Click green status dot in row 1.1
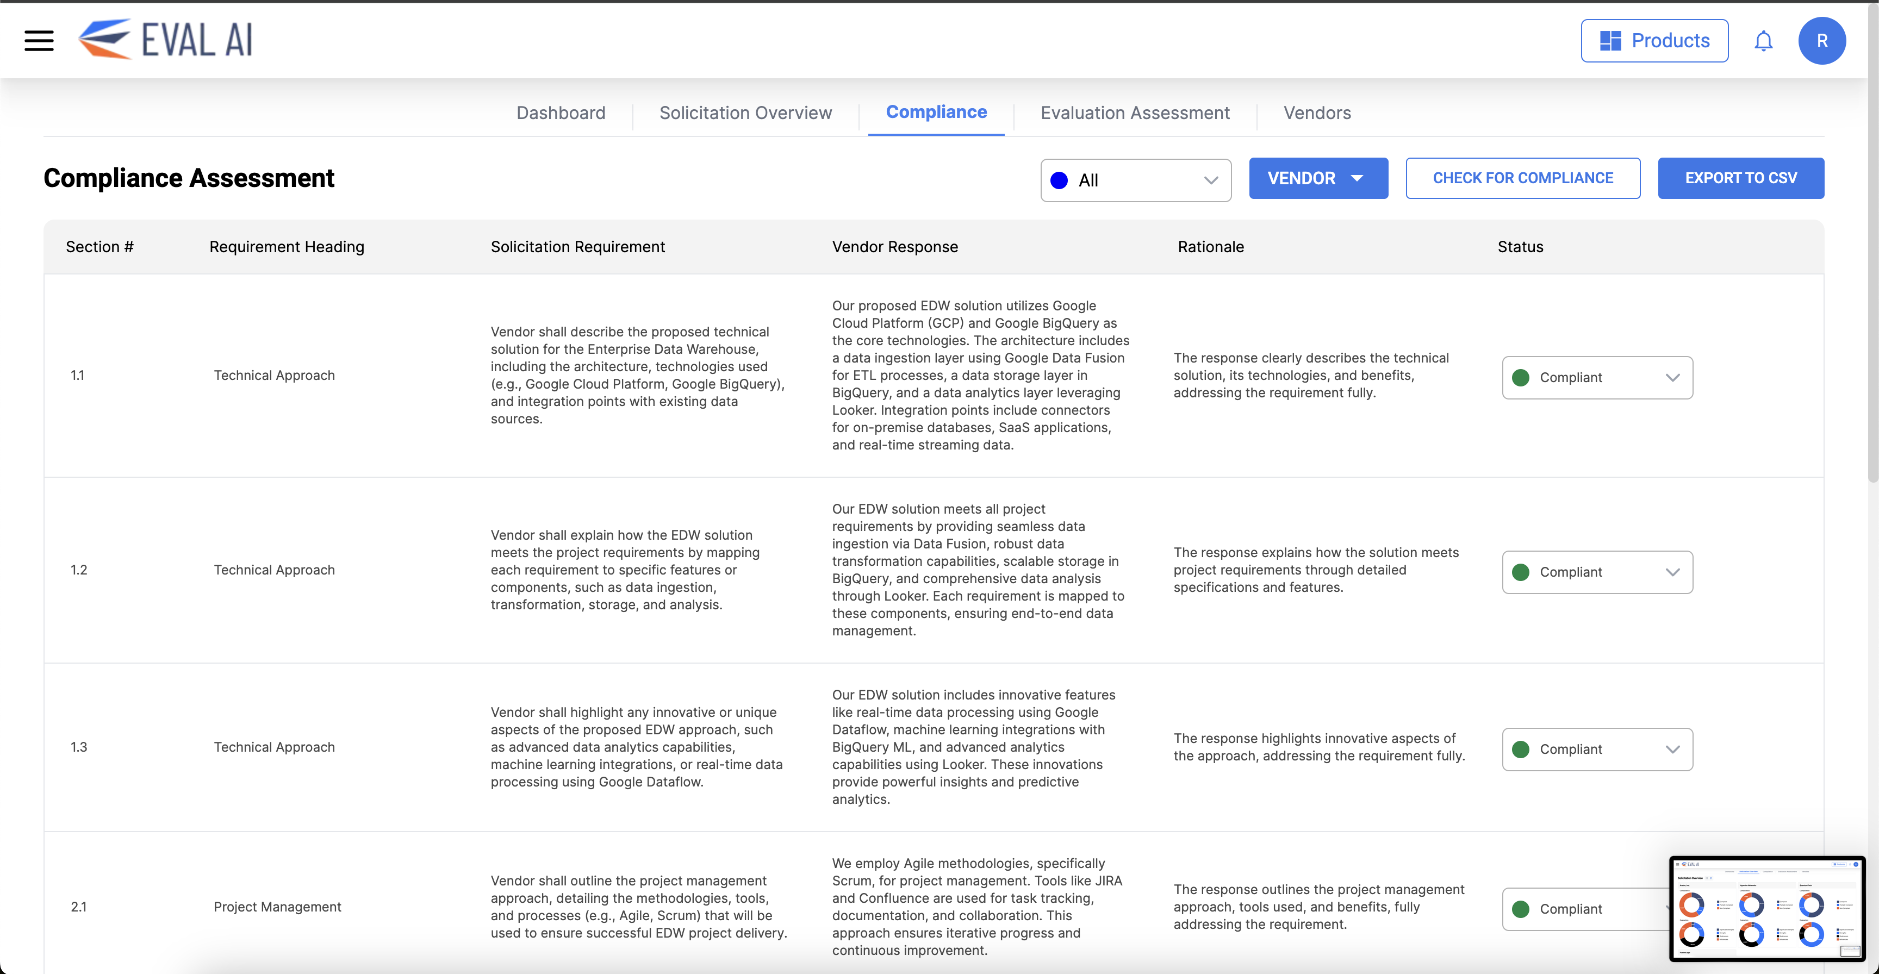This screenshot has height=974, width=1879. (1521, 378)
